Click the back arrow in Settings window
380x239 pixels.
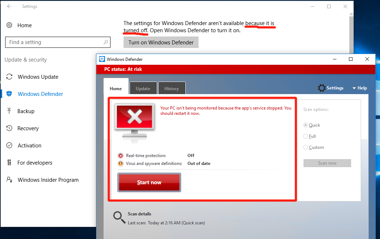(x=9, y=6)
